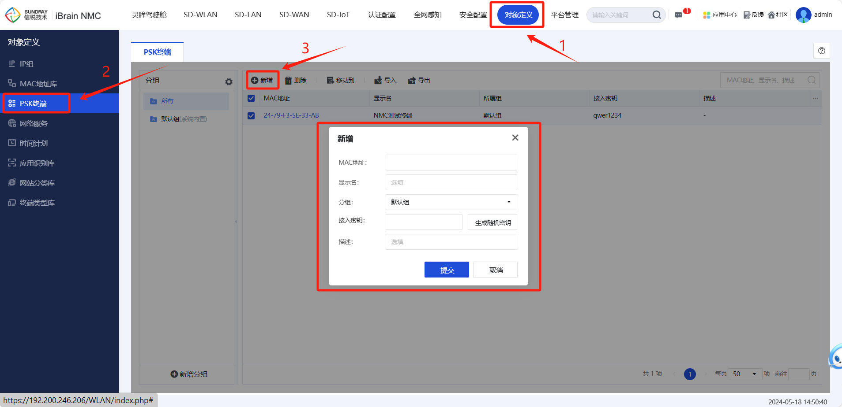The height and width of the screenshot is (407, 842).
Task: Open group settings gear icon
Action: [229, 81]
